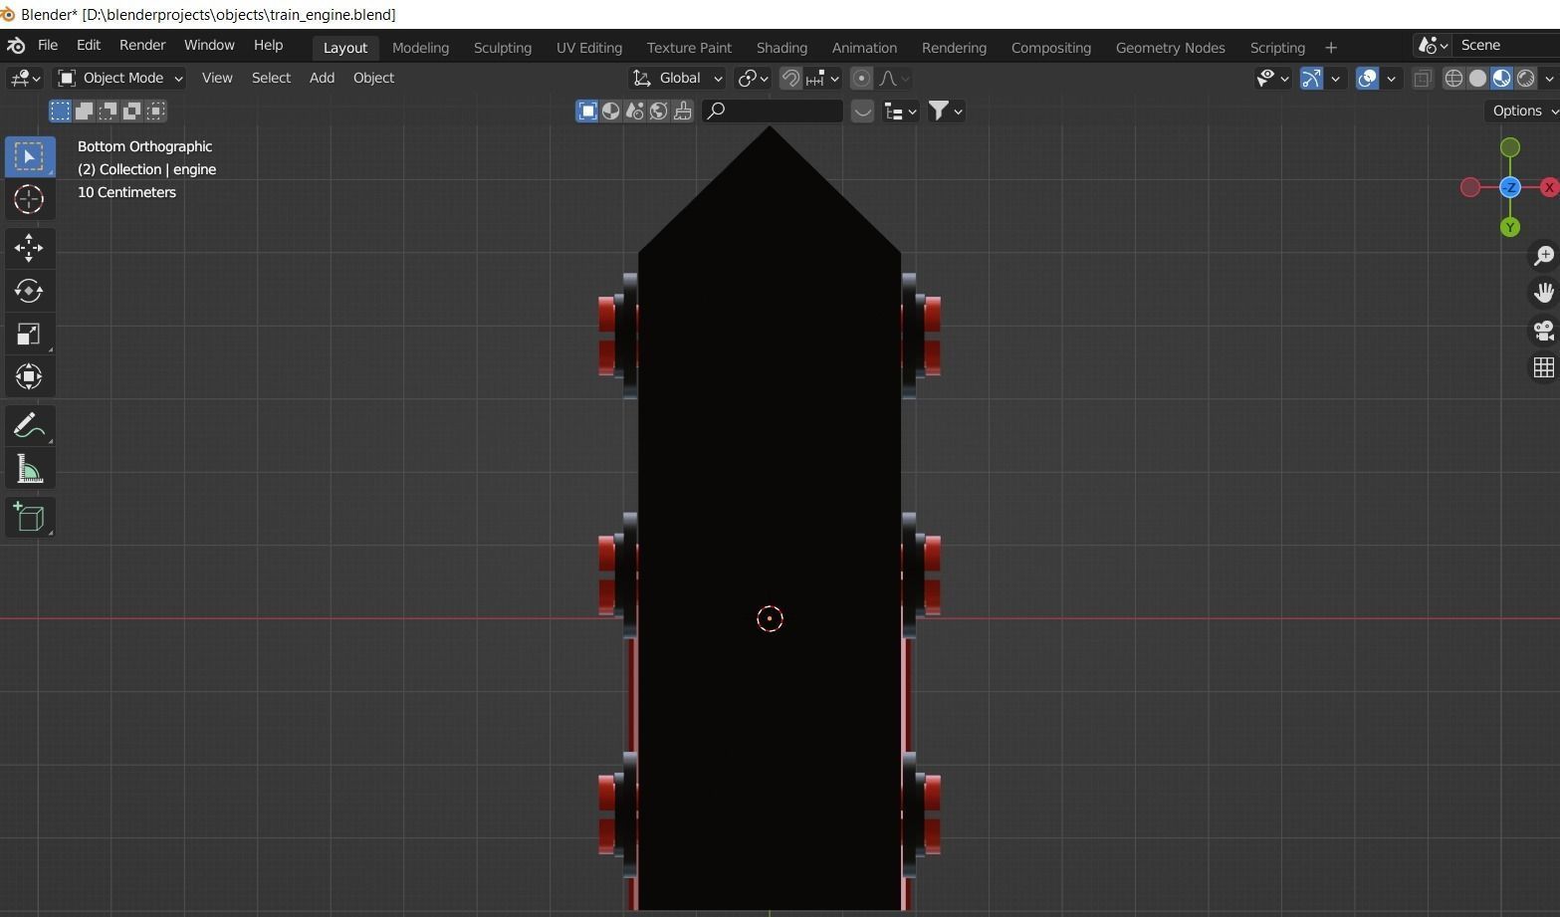This screenshot has width=1560, height=917.
Task: Click the paint brush drag icon
Action: (683, 111)
